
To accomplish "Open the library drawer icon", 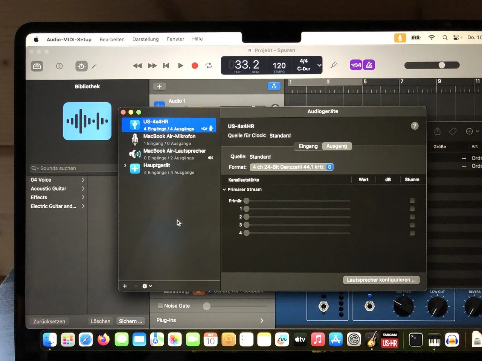I will [x=37, y=66].
